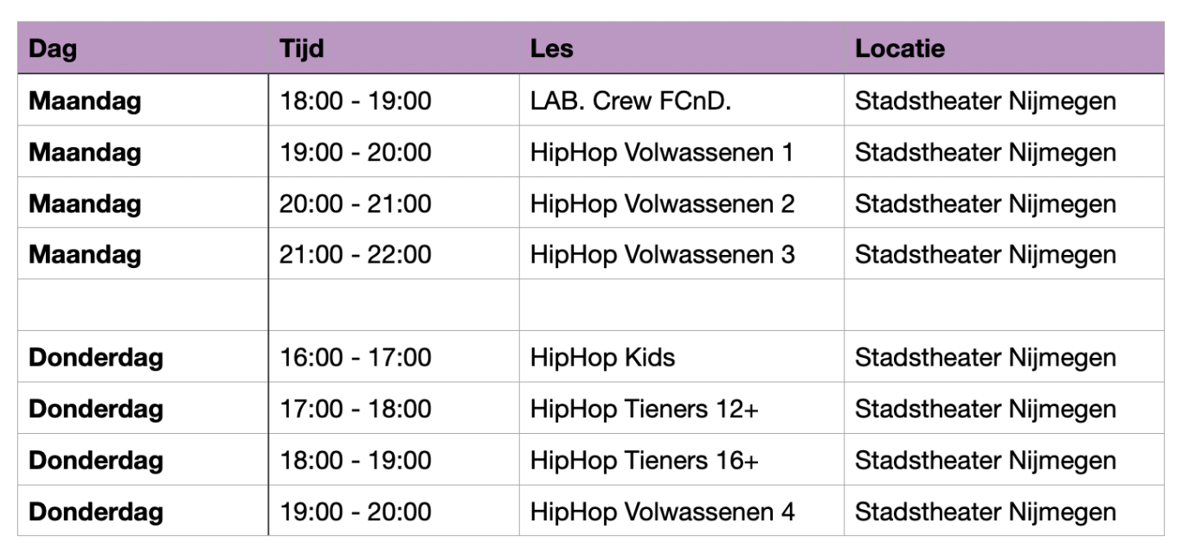Click the 16:00 - 17:00 time cell
1182x554 pixels.
click(x=356, y=358)
